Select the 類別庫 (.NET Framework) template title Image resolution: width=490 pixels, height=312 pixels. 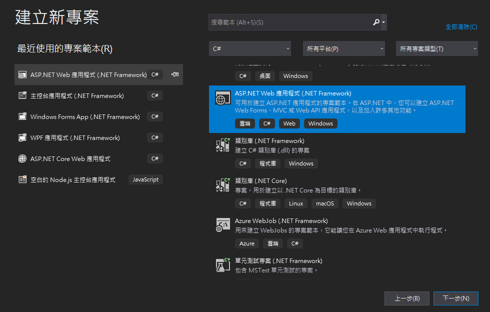point(269,141)
